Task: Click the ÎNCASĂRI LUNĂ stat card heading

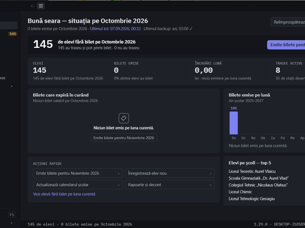Action: point(208,63)
